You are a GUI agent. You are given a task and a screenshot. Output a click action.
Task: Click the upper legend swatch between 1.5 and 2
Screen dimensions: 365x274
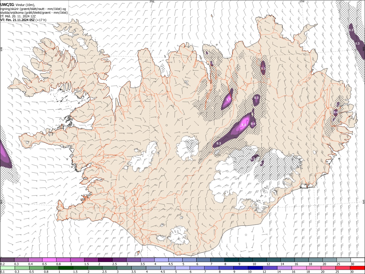point(91,260)
